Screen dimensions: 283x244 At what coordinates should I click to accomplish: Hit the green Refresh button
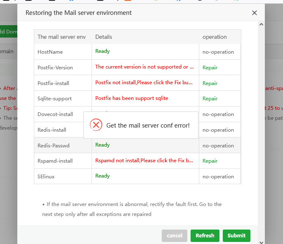205,235
